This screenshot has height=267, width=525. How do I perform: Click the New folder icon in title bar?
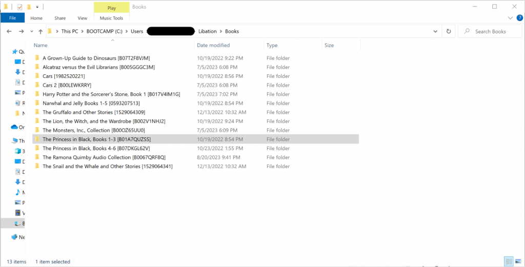(x=29, y=7)
